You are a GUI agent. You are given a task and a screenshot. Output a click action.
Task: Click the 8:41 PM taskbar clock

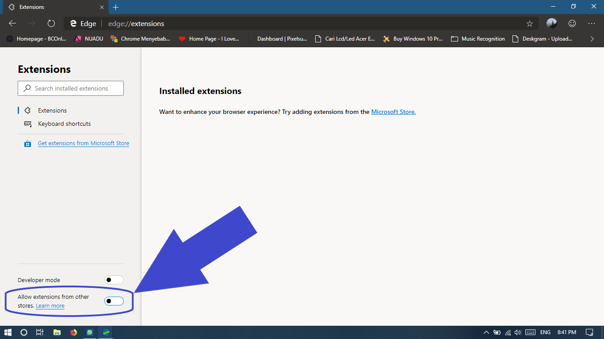567,332
